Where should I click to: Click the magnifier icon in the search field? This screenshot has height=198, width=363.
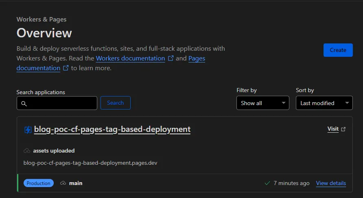coord(24,103)
